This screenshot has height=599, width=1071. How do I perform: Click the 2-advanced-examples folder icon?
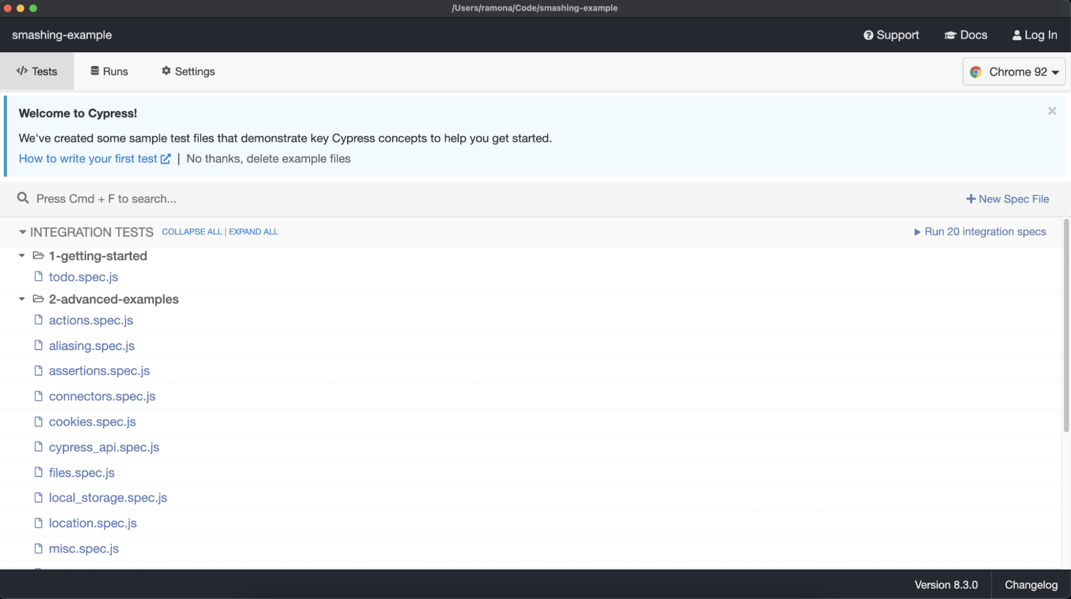coord(38,299)
